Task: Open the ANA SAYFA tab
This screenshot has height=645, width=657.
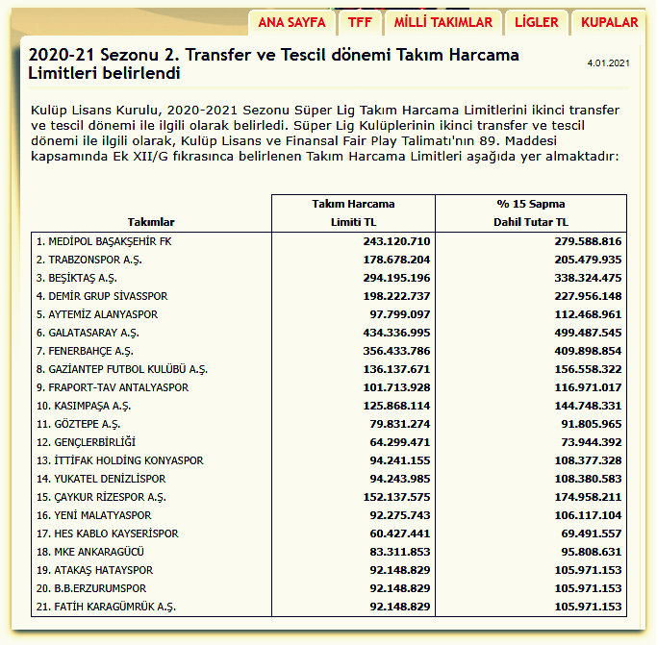Action: click(291, 22)
